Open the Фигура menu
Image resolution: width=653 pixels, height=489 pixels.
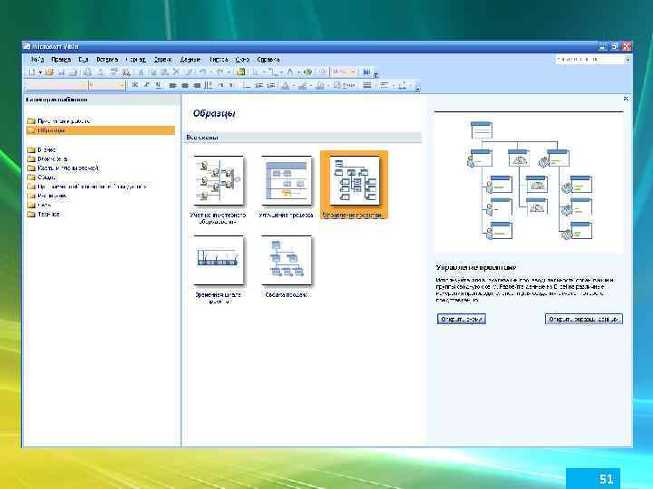(x=219, y=60)
